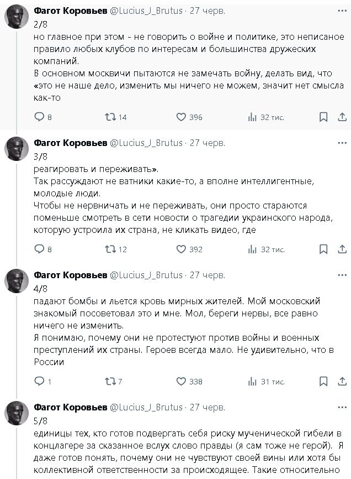This screenshot has height=479, width=351.
Task: Retweet the 3/8 tweet with 12 reposts
Action: (x=110, y=249)
